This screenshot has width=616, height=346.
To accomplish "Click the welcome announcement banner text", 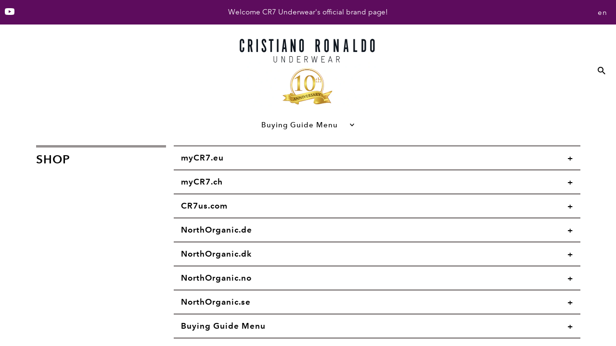I will (x=308, y=12).
